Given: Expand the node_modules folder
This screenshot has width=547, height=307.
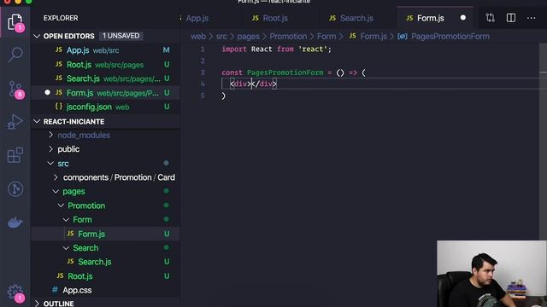Looking at the screenshot, I should coord(50,135).
